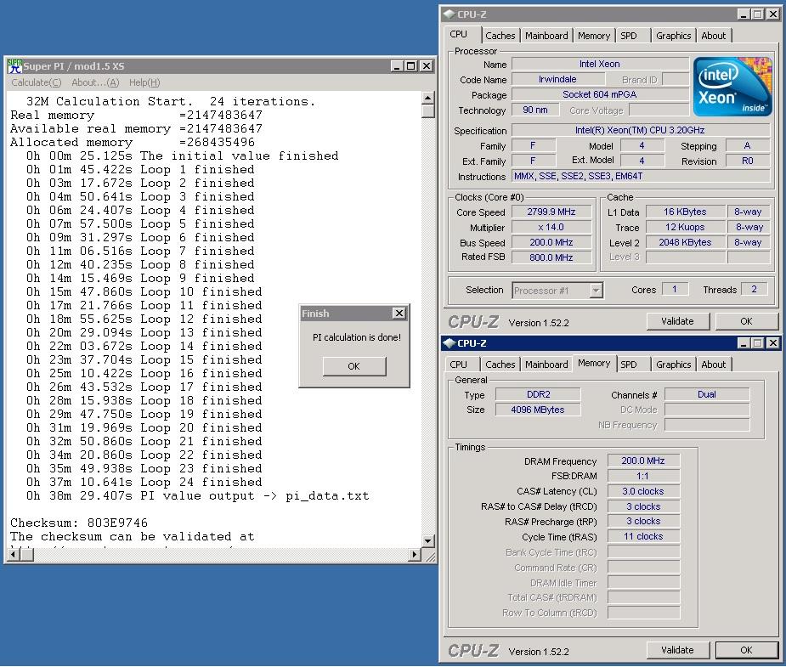This screenshot has width=786, height=667.
Task: Click the memory Type DDR2 field
Action: click(538, 394)
